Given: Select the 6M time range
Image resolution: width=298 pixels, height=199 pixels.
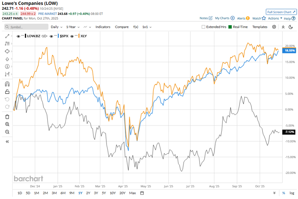Looking at the screenshot, I should coord(63,193).
